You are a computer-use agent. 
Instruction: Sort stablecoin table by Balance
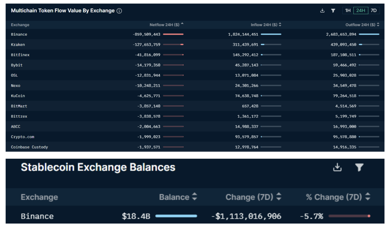(178, 197)
